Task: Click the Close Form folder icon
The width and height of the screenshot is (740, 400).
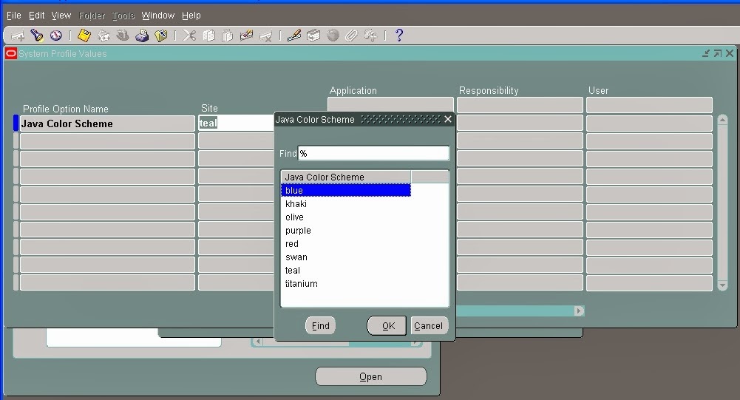Action: click(x=161, y=35)
